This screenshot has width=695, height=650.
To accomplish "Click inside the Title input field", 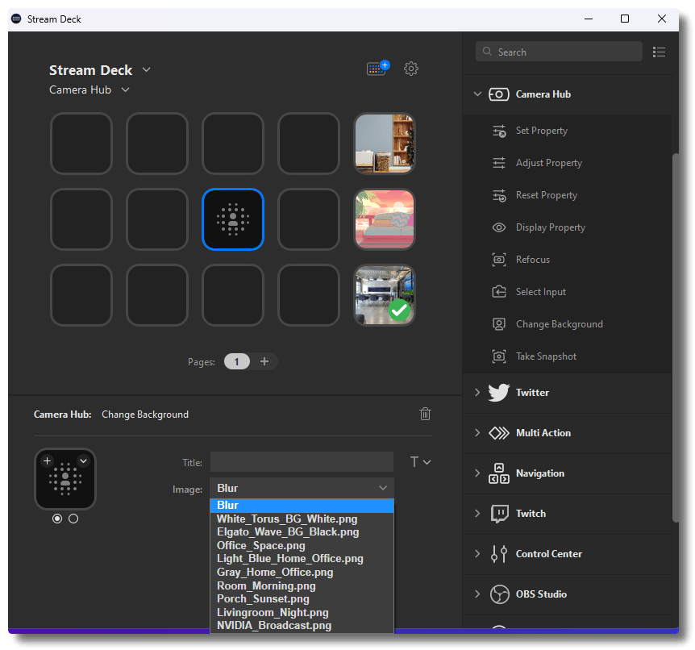I will tap(302, 461).
